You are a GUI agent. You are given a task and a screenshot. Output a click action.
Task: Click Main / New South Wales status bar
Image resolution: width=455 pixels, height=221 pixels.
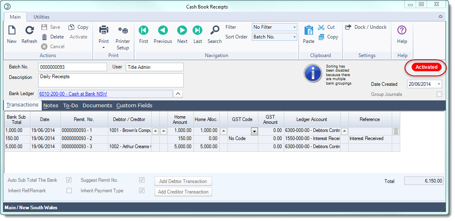click(x=31, y=207)
